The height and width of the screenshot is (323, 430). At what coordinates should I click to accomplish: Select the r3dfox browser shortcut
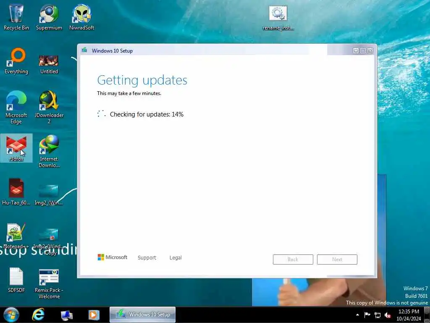[x=16, y=148]
